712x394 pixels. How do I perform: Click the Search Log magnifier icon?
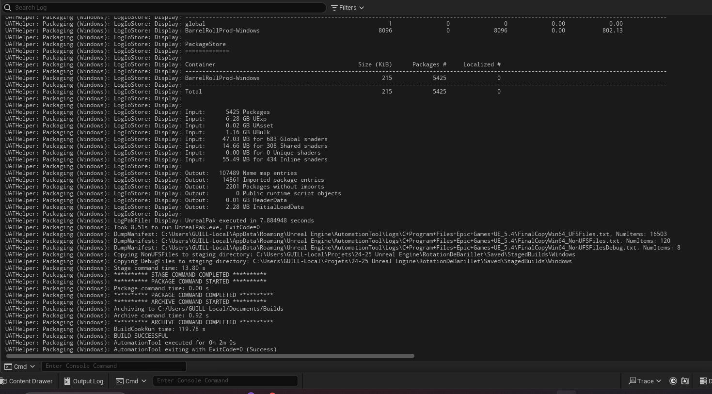(x=8, y=8)
